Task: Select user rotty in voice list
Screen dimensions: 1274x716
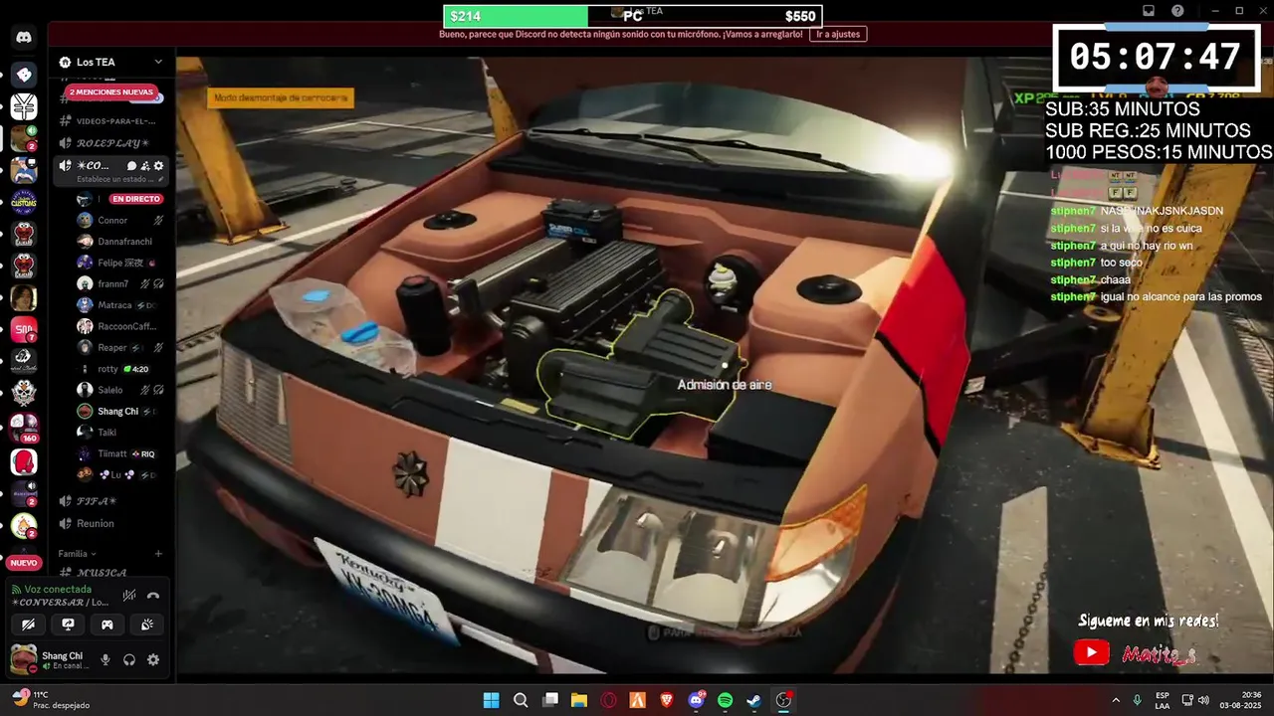Action: (119, 369)
